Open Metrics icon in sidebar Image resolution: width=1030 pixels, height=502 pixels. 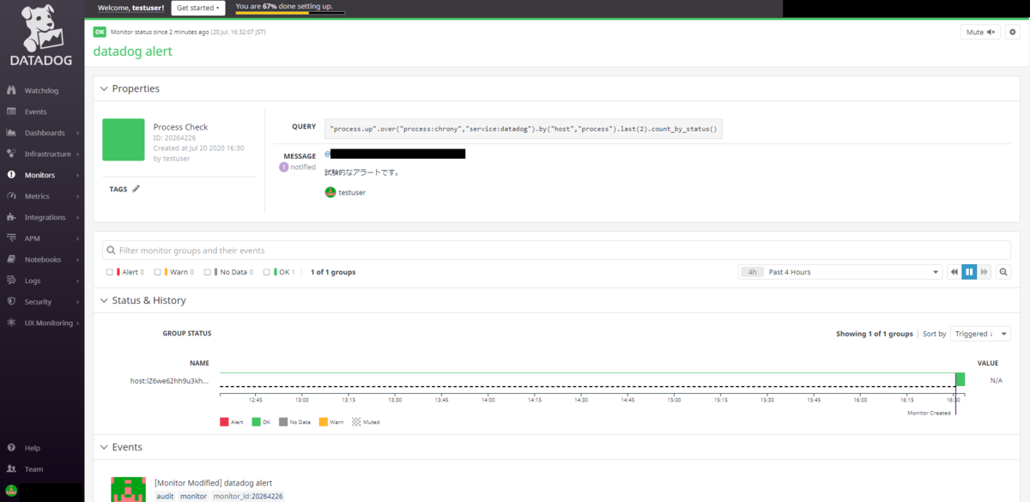pyautogui.click(x=11, y=197)
